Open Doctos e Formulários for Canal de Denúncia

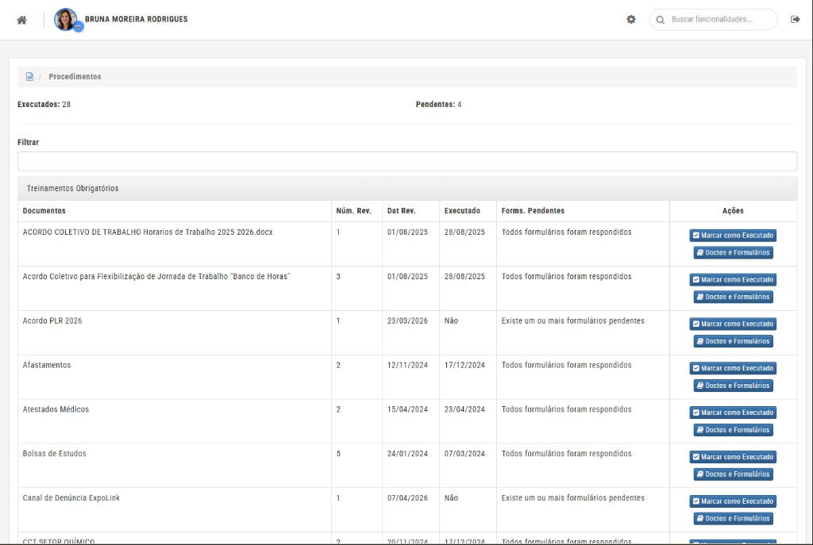coord(733,519)
